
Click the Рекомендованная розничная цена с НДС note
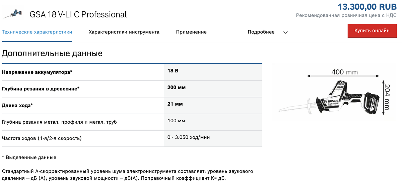(346, 15)
